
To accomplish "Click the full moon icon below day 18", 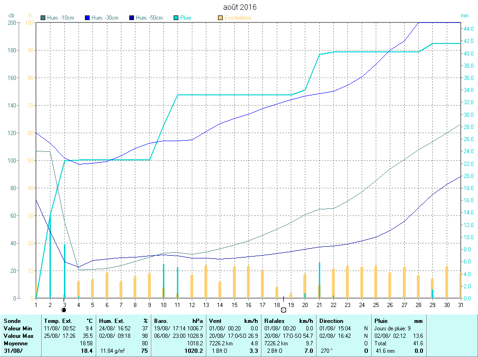I will [x=283, y=310].
